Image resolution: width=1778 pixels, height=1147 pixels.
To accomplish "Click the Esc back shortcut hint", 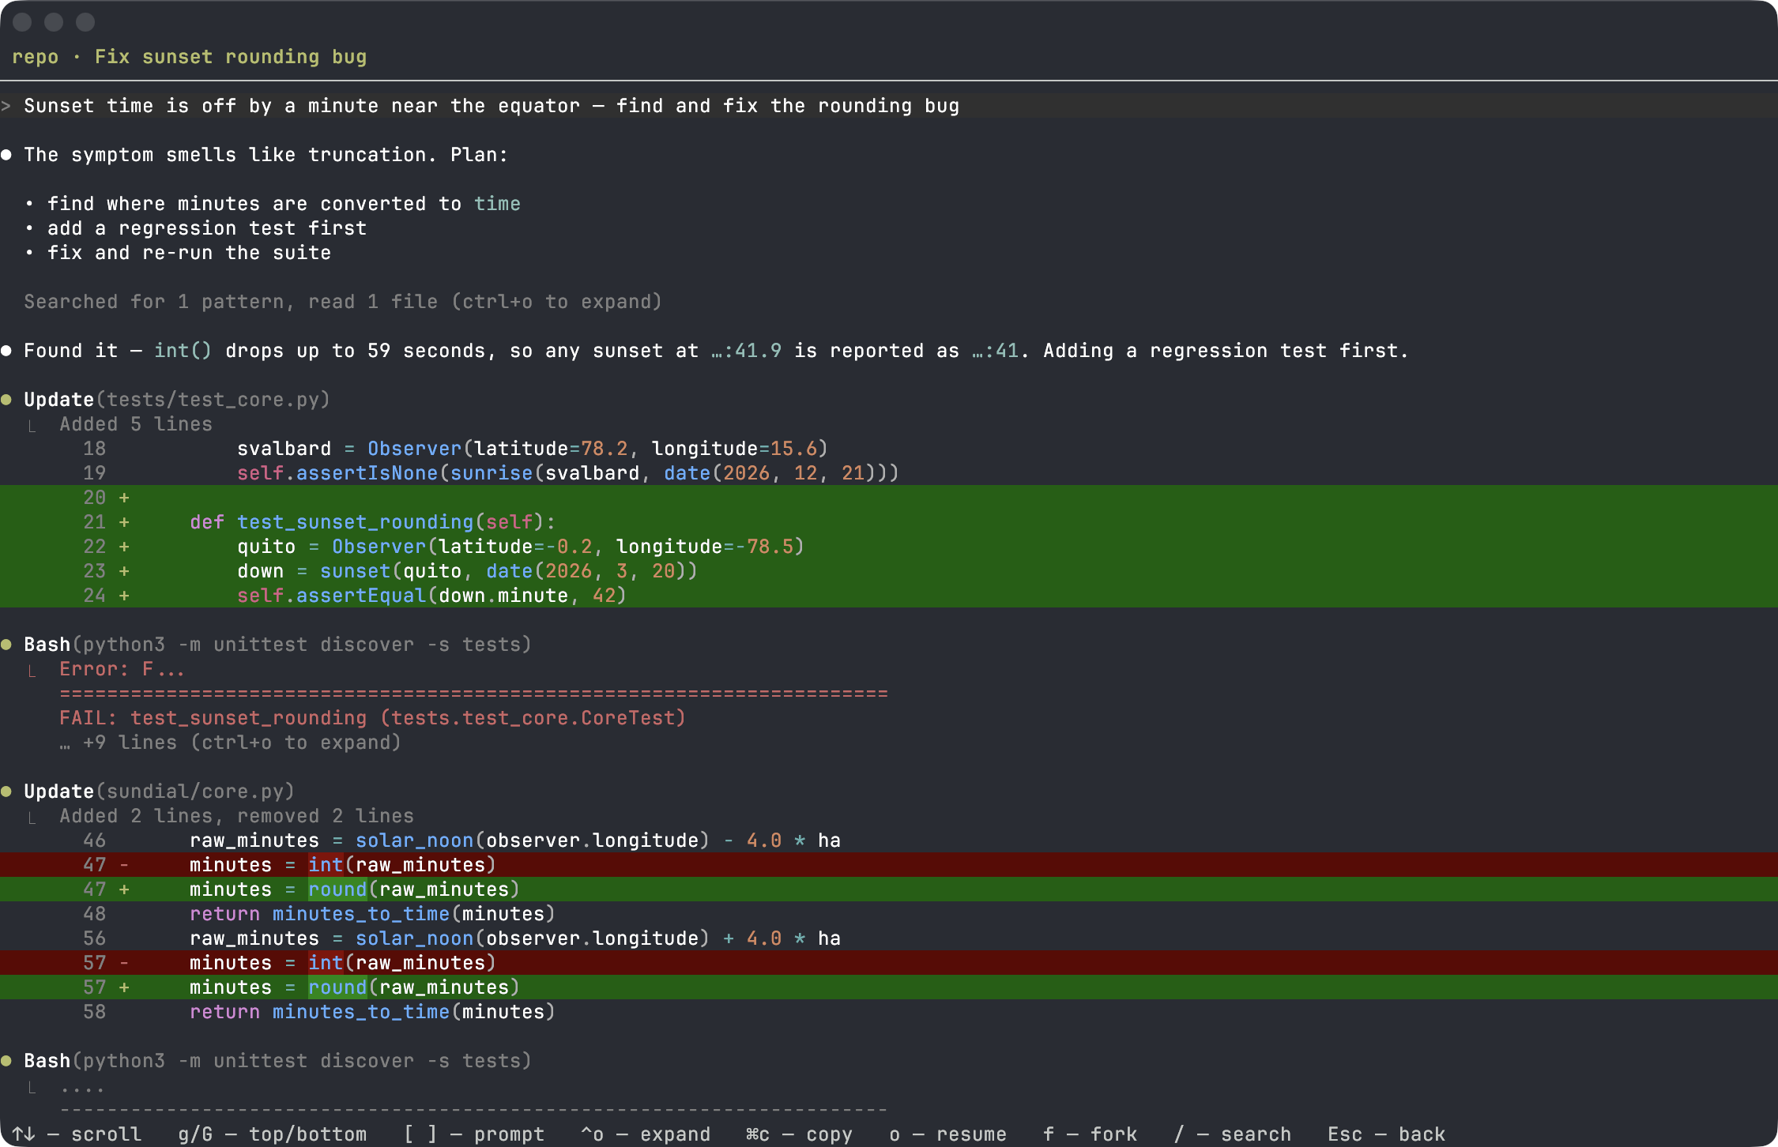I will [x=1387, y=1134].
